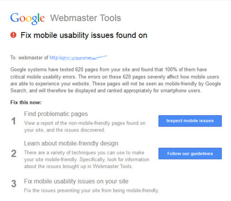Select the Learn about mobile-friendly design heading
Viewport: 231px width, 201px height.
71,143
